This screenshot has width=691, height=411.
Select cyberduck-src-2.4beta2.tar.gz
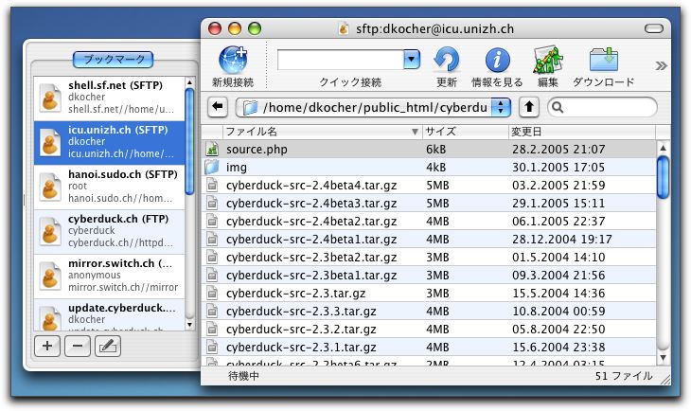[x=429, y=222]
